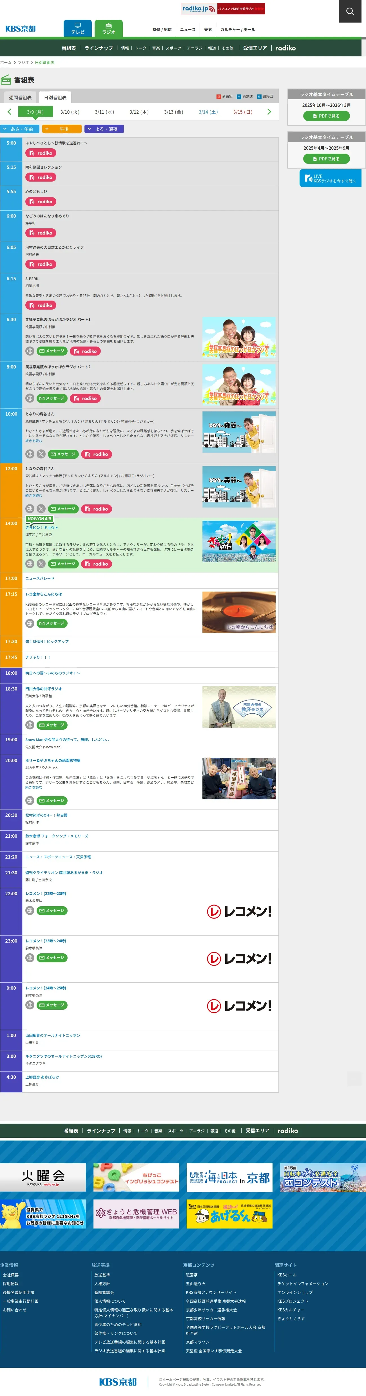Select the 週間番組表 tab
Viewport: 366px width, 1396px height.
[x=20, y=98]
